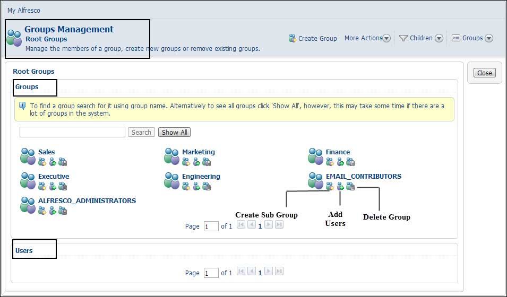This screenshot has width=507, height=297.
Task: Click the Executive group people icon
Action: click(x=28, y=181)
